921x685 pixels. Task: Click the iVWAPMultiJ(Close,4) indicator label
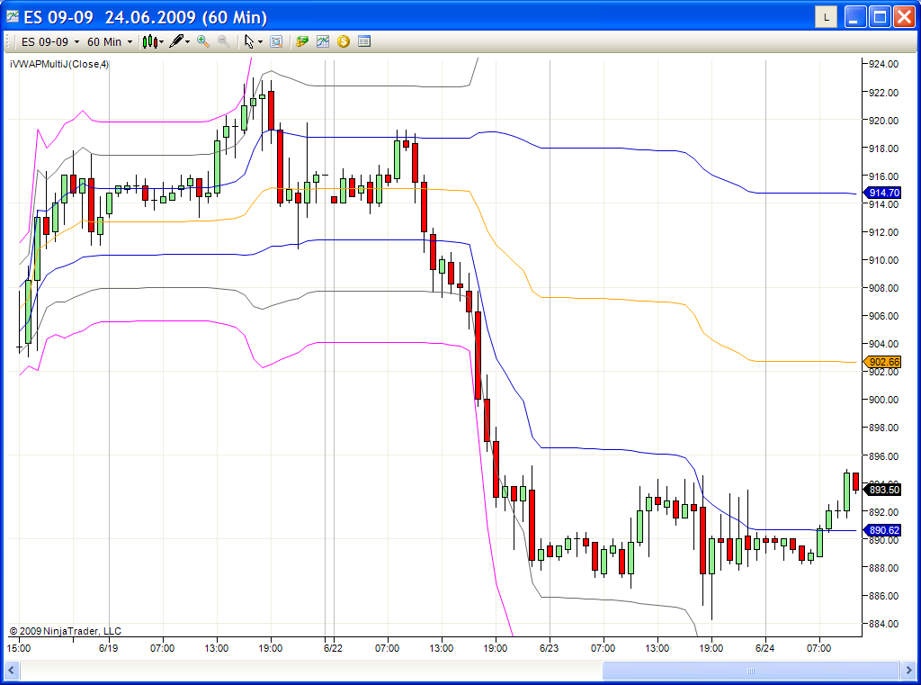pos(59,64)
